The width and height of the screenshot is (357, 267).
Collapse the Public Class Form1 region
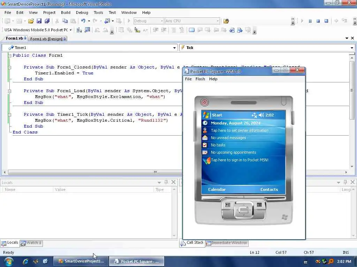tap(9, 56)
